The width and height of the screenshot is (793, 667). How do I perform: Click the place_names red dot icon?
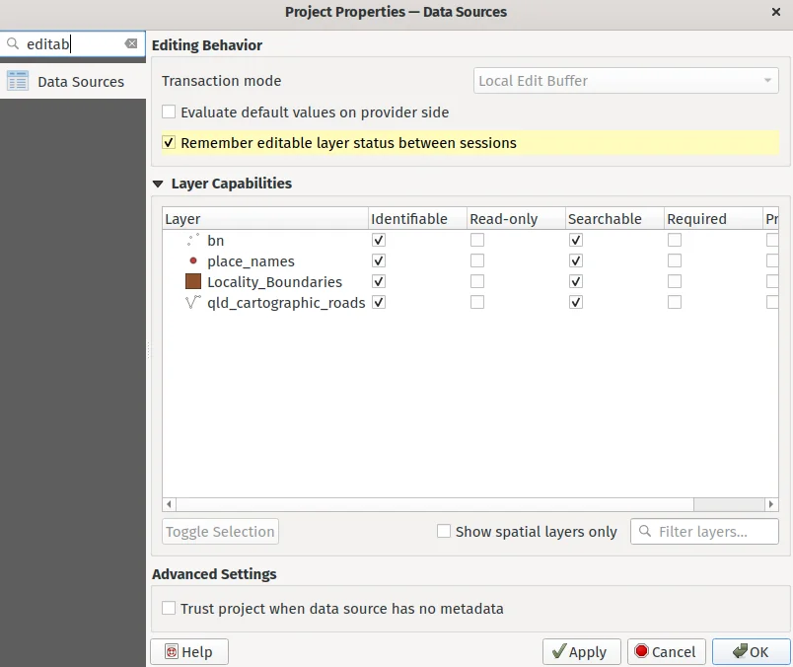pyautogui.click(x=193, y=261)
